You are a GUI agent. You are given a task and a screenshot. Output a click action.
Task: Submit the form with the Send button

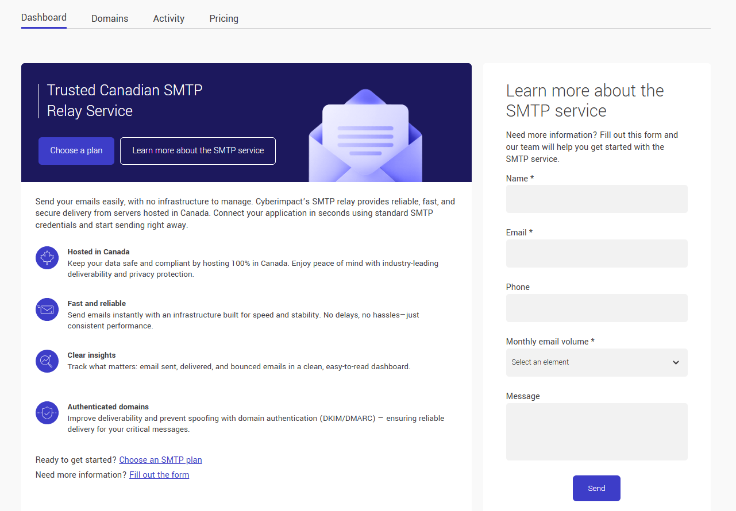click(596, 488)
